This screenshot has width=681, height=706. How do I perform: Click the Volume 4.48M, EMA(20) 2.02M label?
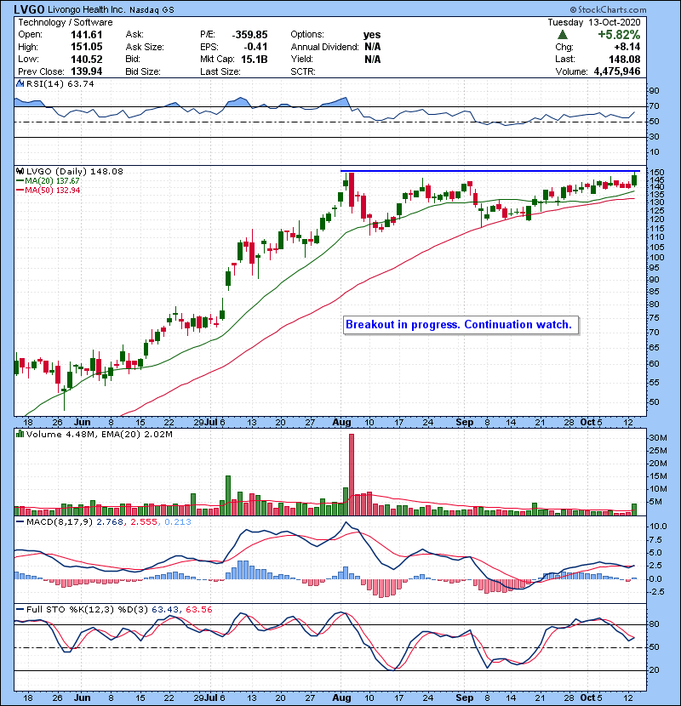(99, 435)
